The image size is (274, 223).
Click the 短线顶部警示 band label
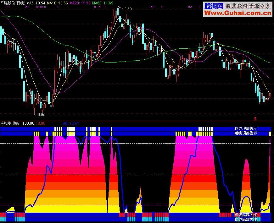(246, 133)
